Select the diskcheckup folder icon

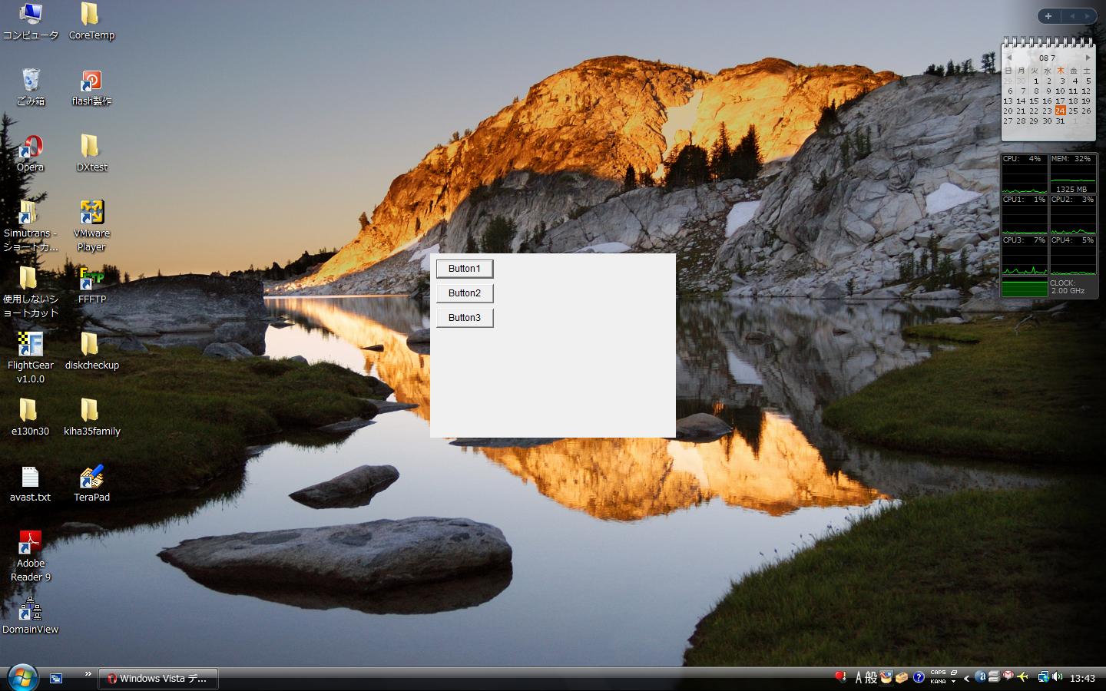click(x=91, y=352)
